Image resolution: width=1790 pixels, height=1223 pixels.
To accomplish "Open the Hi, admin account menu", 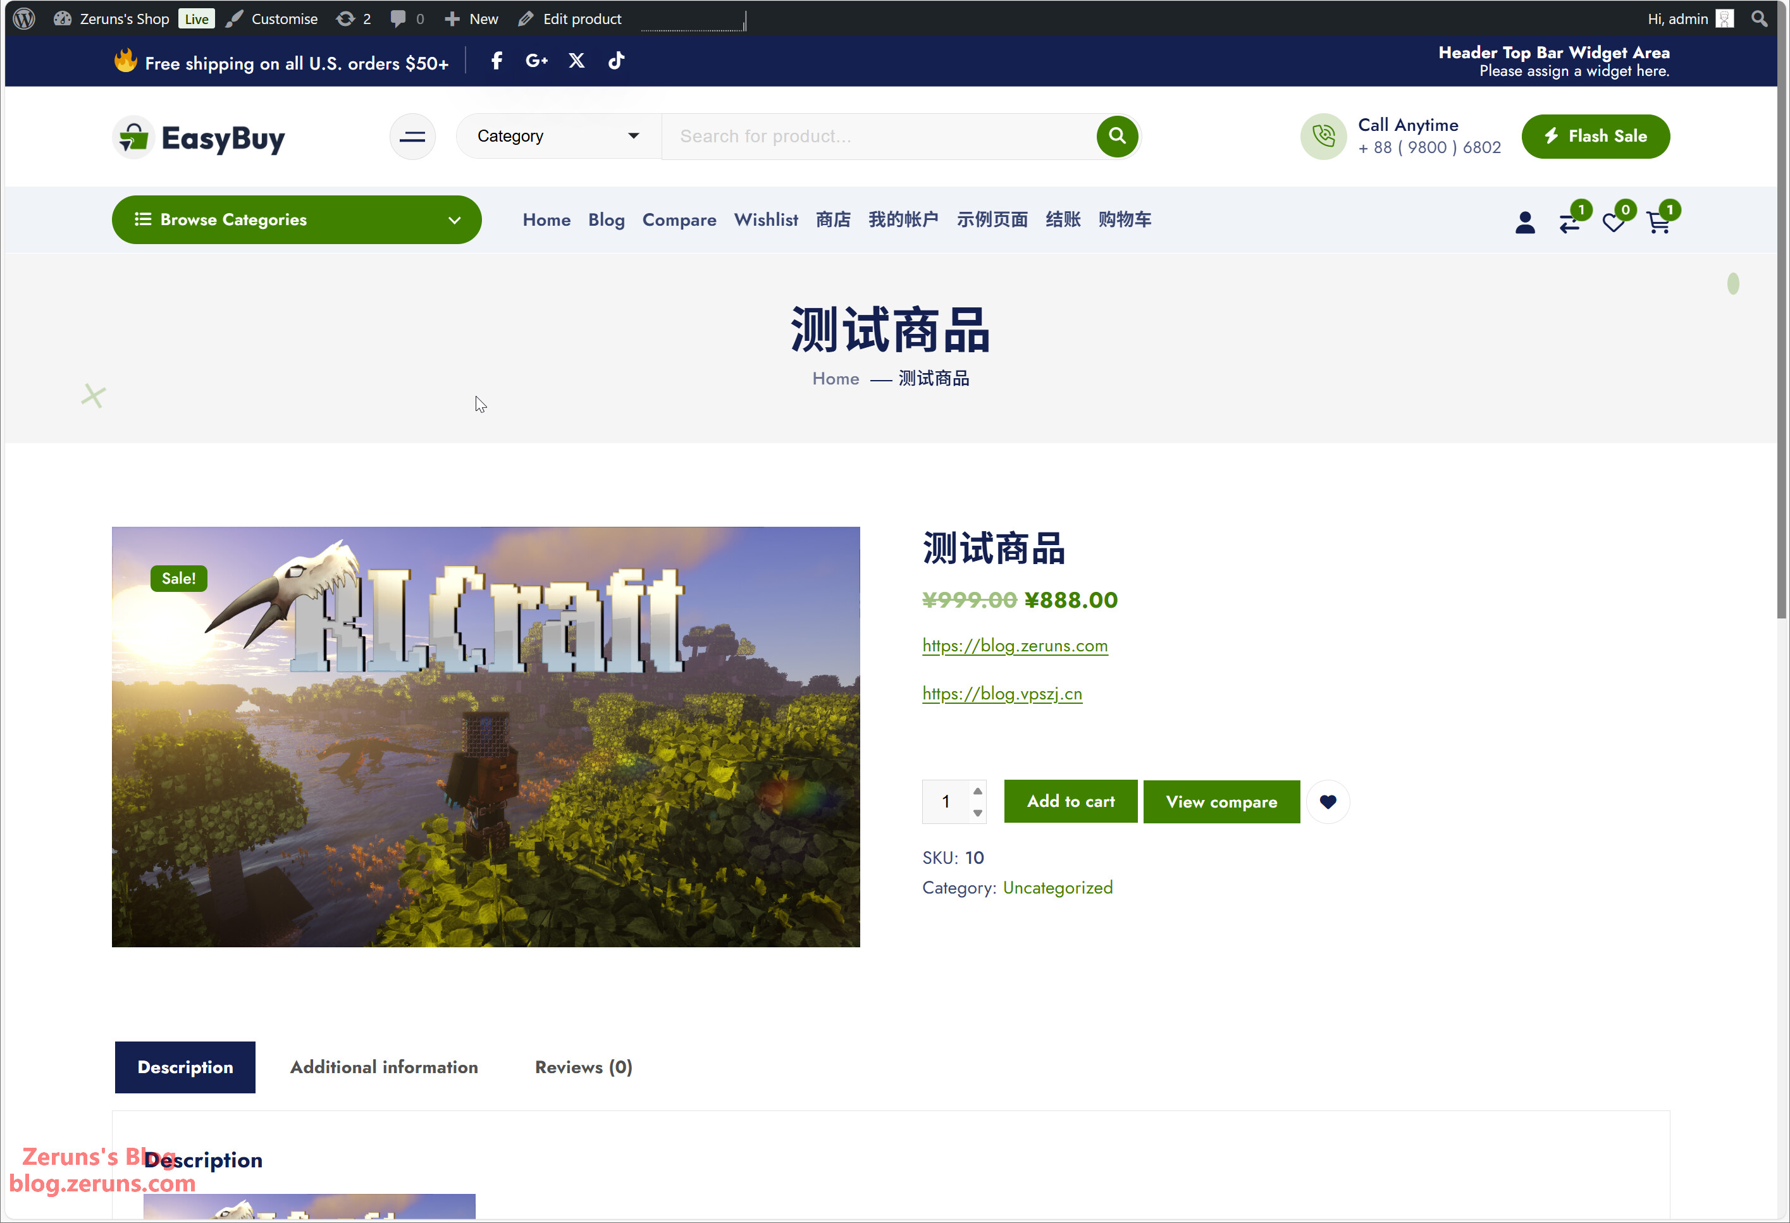I will [1690, 18].
